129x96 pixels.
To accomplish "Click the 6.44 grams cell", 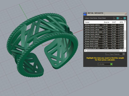I will click(107, 30).
